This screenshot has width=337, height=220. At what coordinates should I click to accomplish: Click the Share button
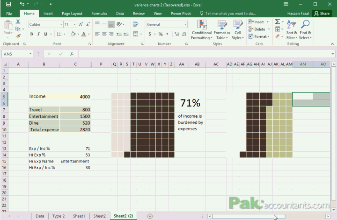point(322,14)
